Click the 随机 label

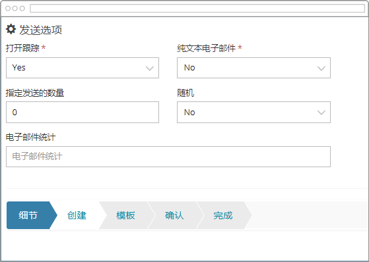pos(185,93)
